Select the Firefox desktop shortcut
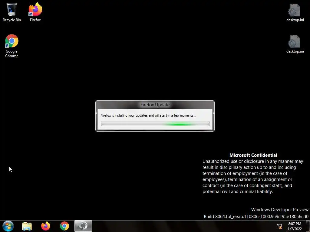Image resolution: width=310 pixels, height=232 pixels. [35, 12]
